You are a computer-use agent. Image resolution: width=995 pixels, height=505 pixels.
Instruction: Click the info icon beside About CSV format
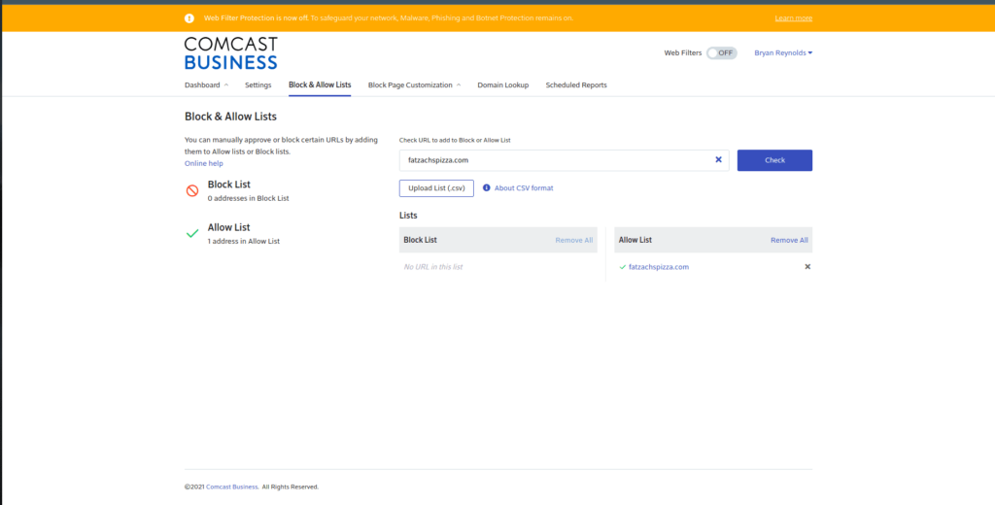pyautogui.click(x=487, y=188)
